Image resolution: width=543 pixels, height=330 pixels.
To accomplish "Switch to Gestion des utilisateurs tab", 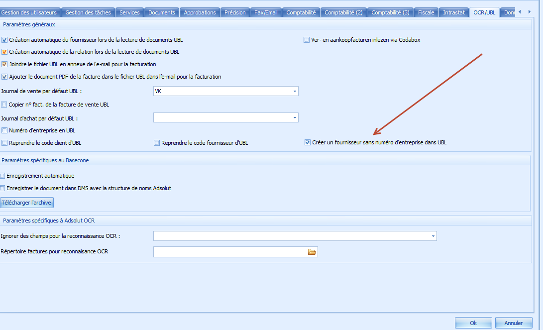I will (x=30, y=12).
